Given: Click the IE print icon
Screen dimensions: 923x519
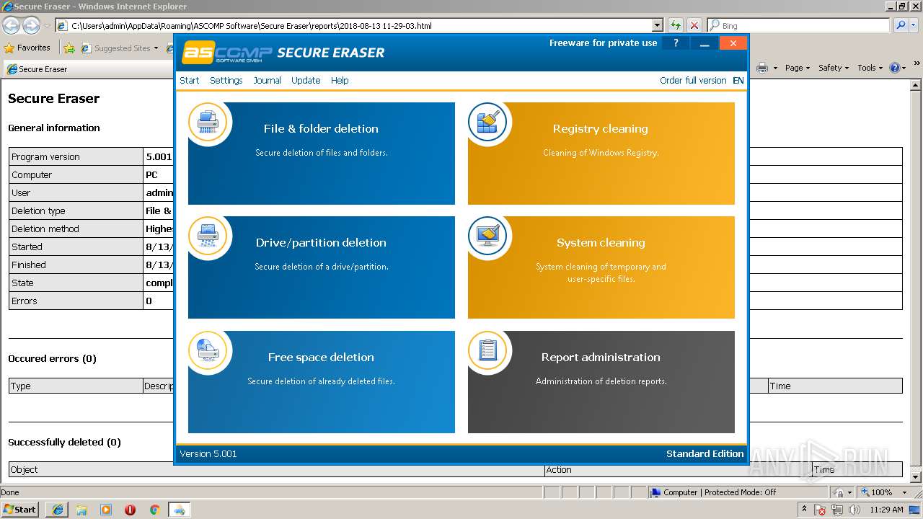Looking at the screenshot, I should [761, 68].
